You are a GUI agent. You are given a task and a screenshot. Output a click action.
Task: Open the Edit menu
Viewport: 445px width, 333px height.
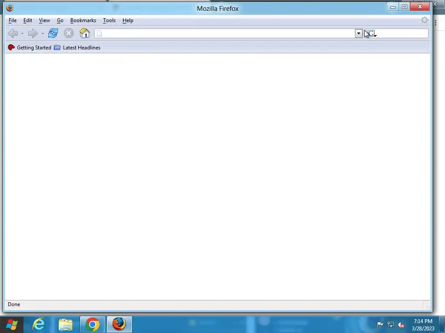[27, 20]
